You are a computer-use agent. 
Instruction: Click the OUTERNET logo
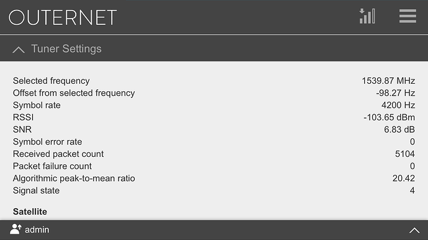[63, 17]
